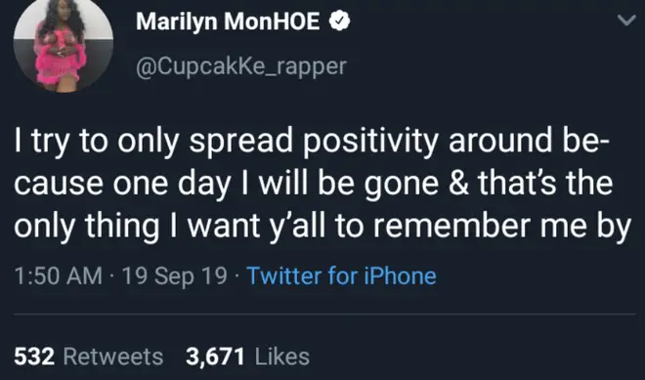Visit the @CupcakKe_rapper handle
The height and width of the screenshot is (380, 645).
pyautogui.click(x=241, y=65)
